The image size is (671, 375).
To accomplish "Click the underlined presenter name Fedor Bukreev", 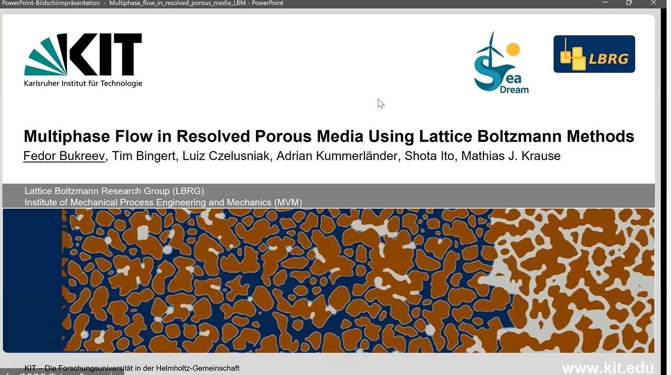I will [x=64, y=156].
